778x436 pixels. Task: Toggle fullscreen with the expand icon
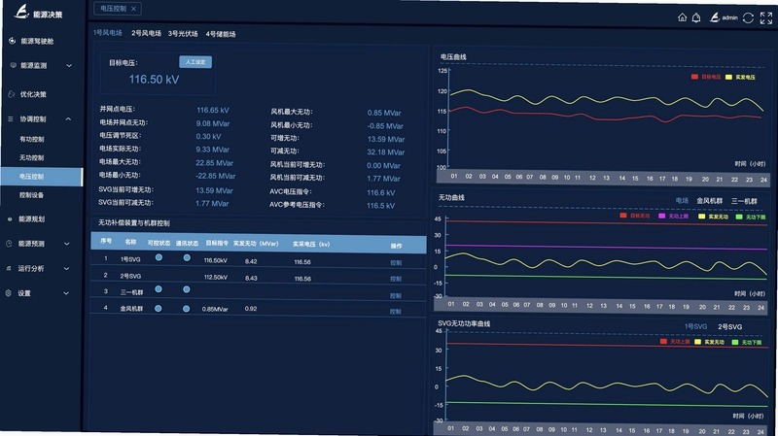(766, 18)
